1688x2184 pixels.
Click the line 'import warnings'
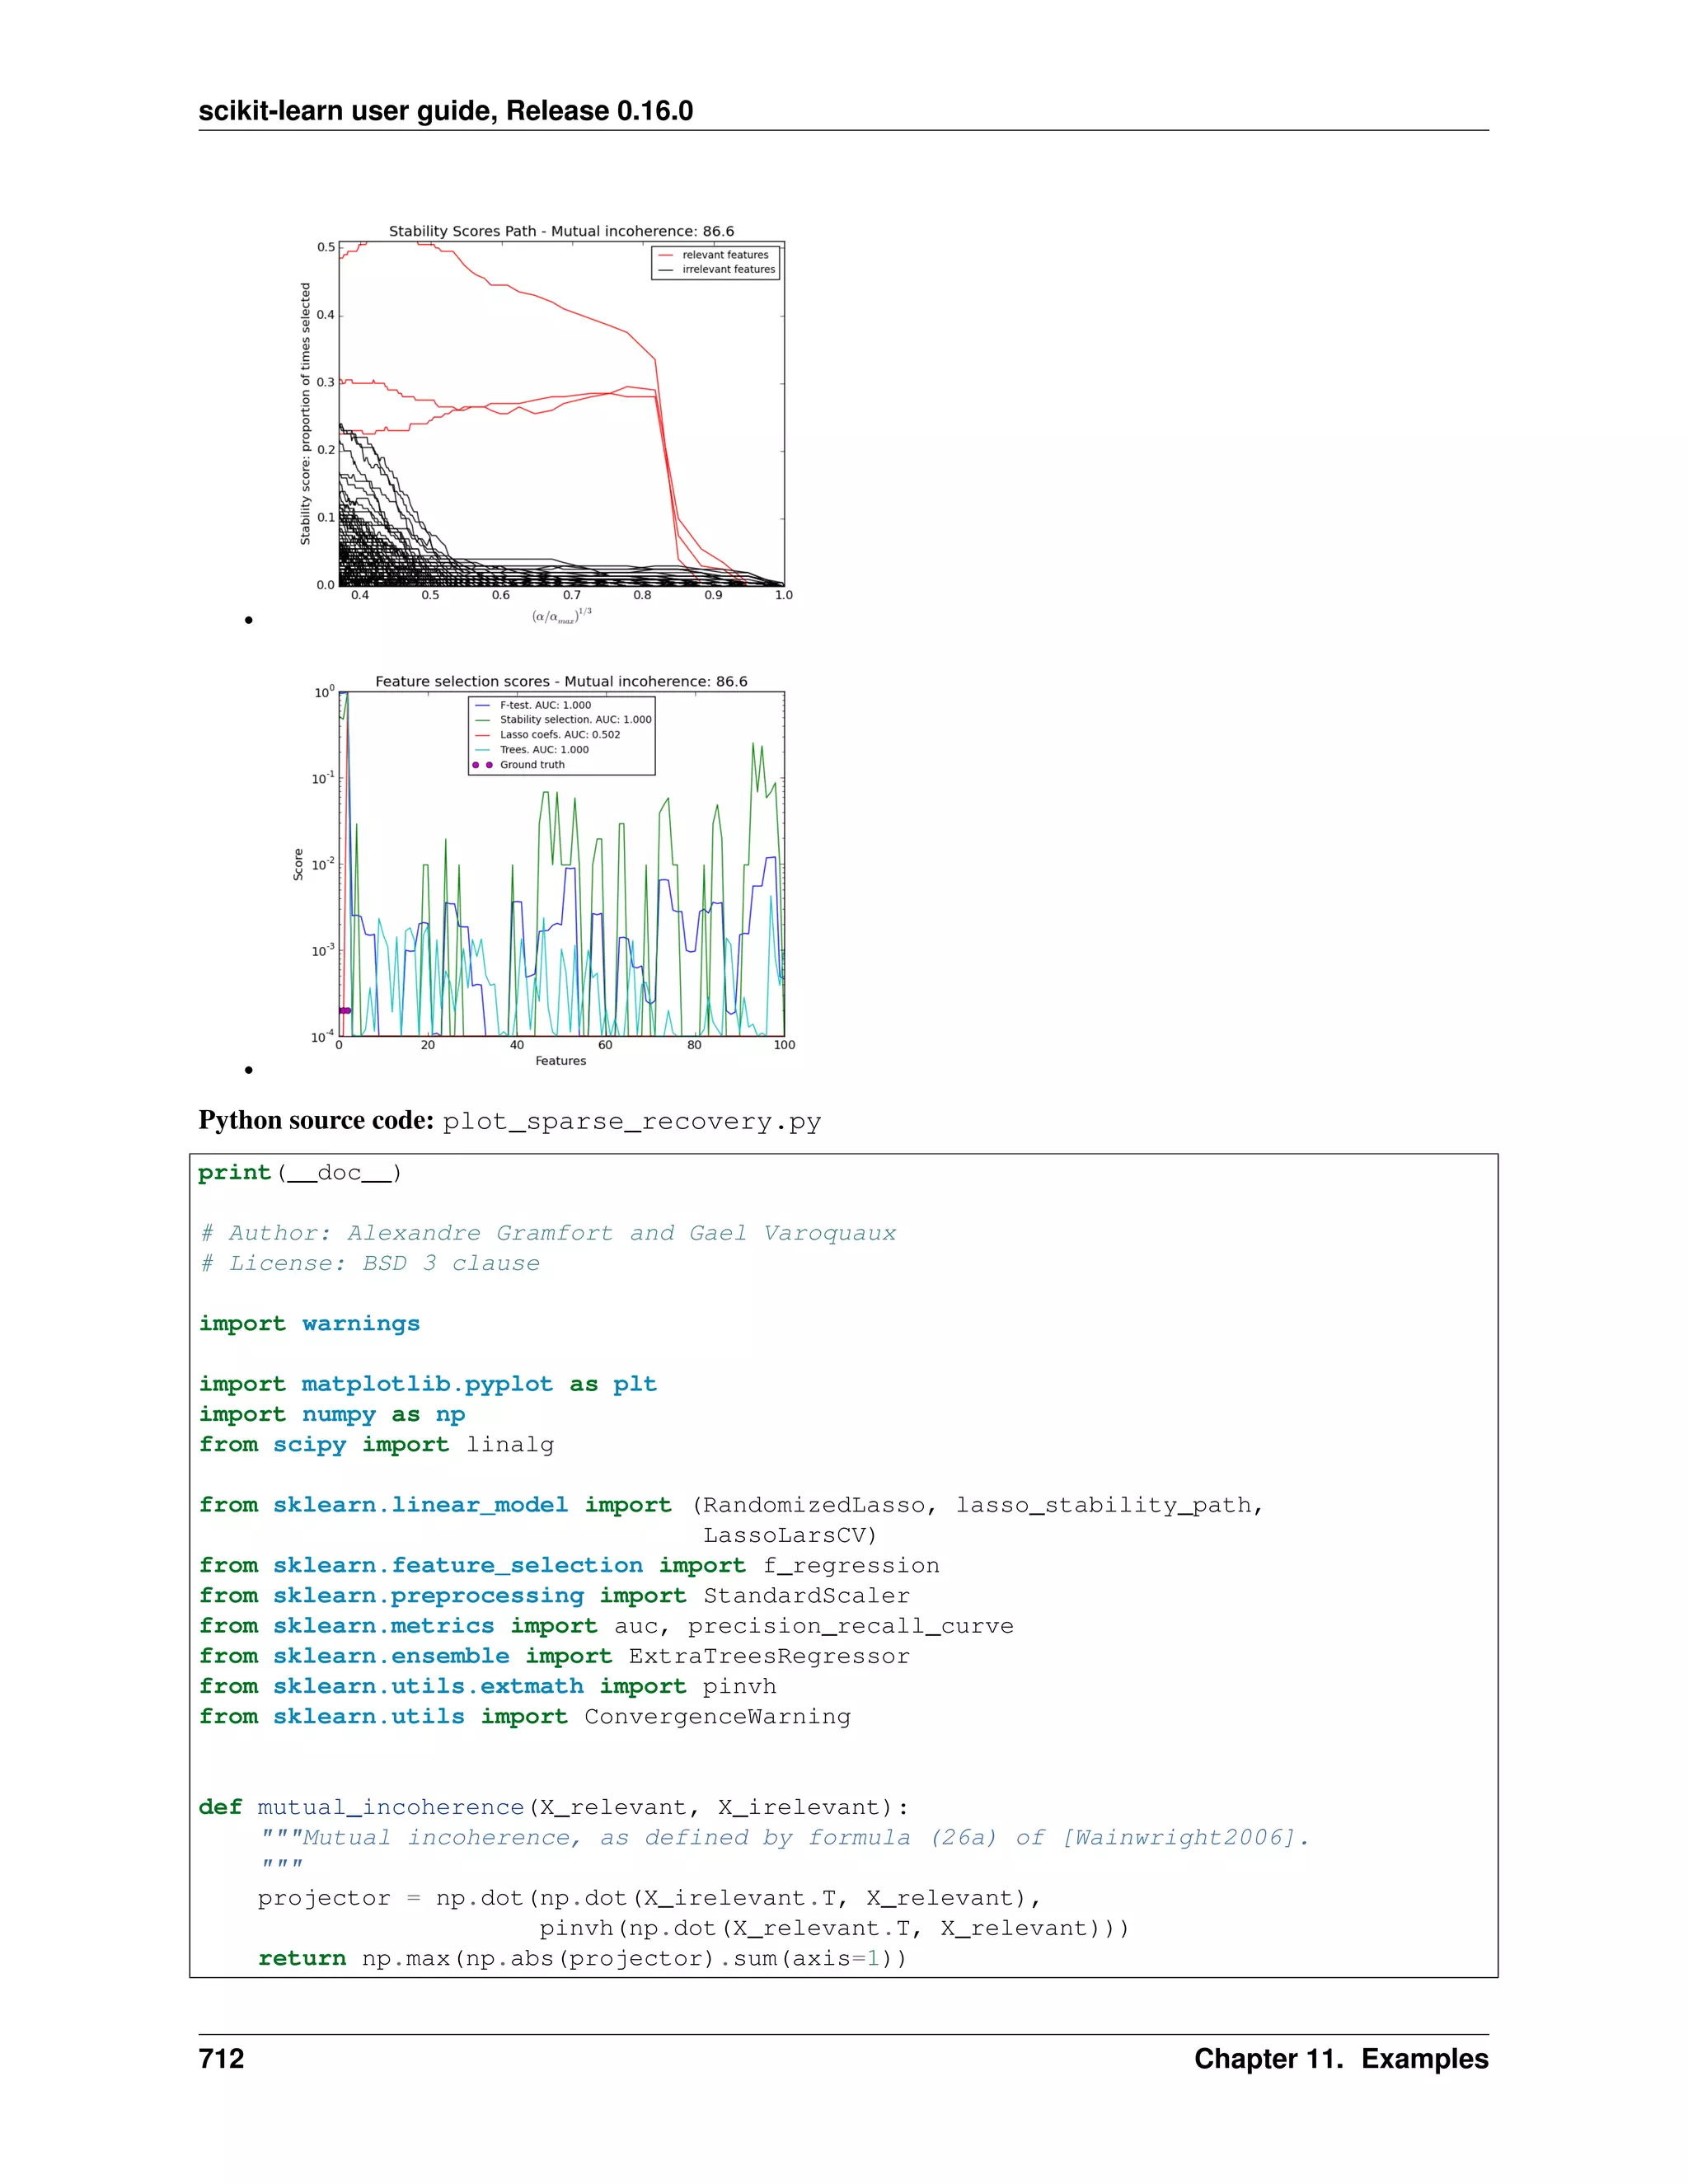pos(309,1324)
